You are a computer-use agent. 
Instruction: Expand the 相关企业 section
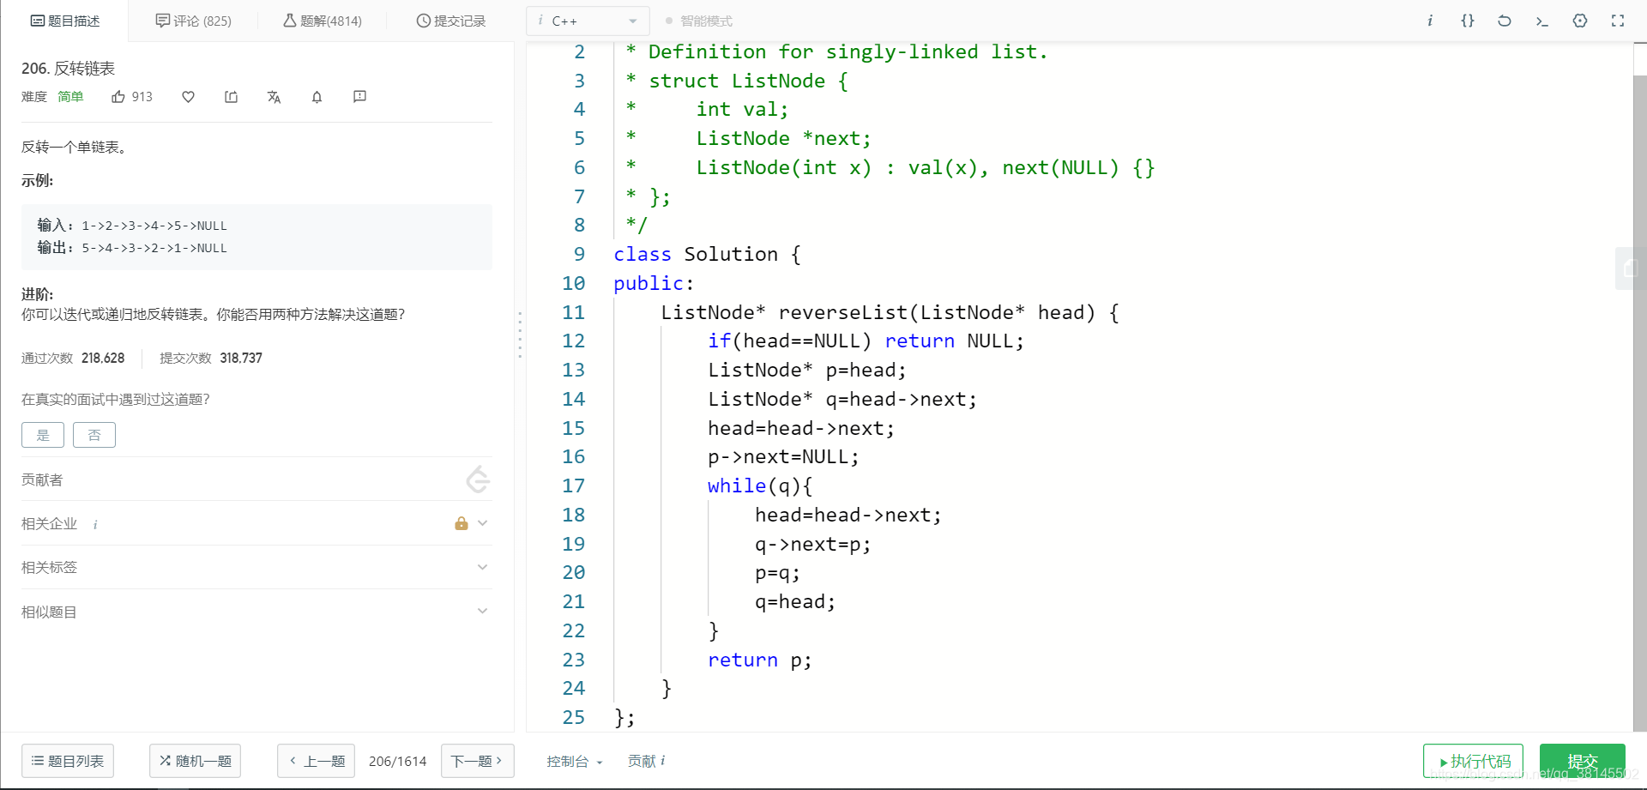[x=483, y=523]
